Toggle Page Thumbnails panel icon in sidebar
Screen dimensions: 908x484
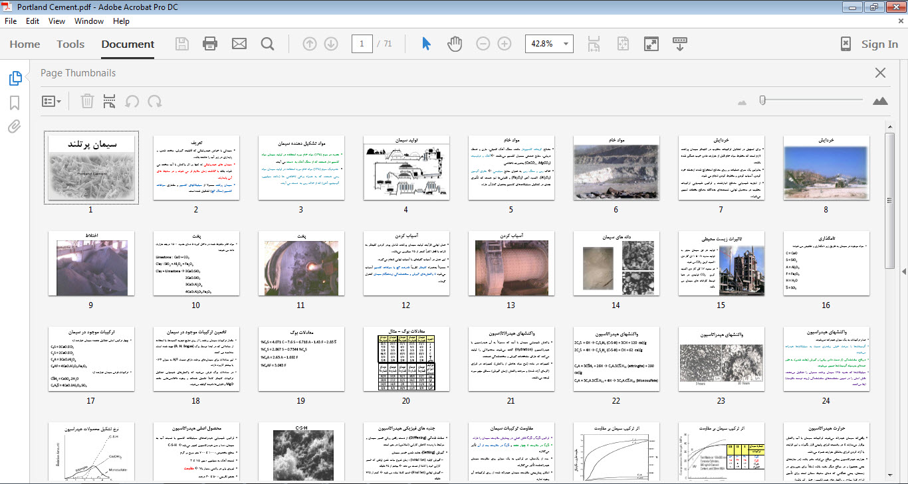(15, 78)
